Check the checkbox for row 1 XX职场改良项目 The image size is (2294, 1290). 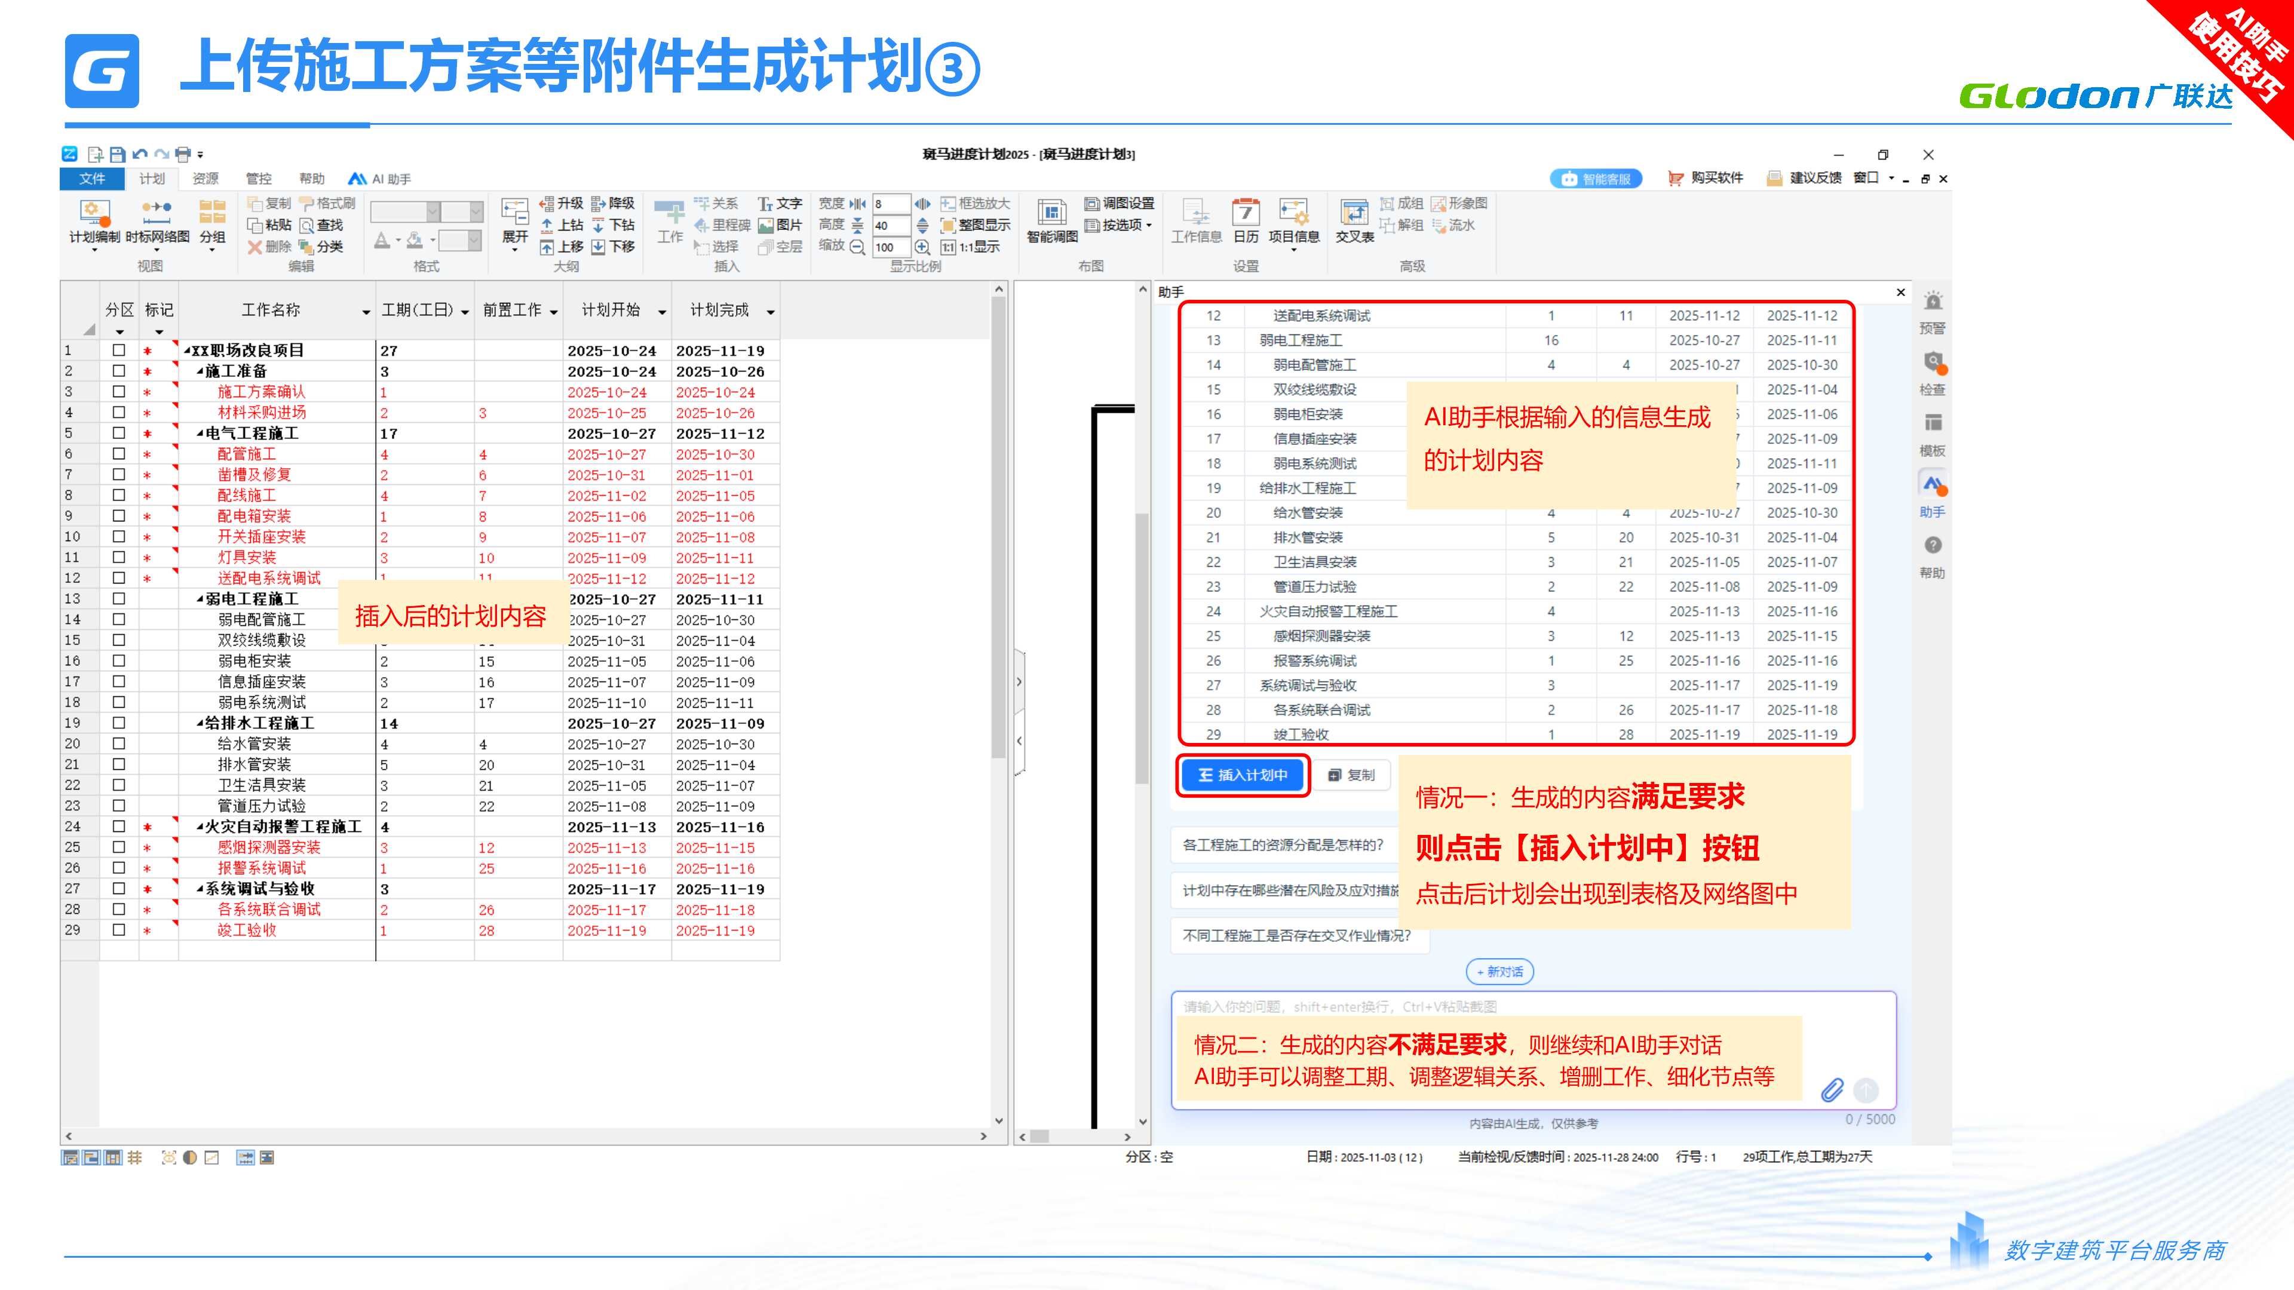click(118, 350)
